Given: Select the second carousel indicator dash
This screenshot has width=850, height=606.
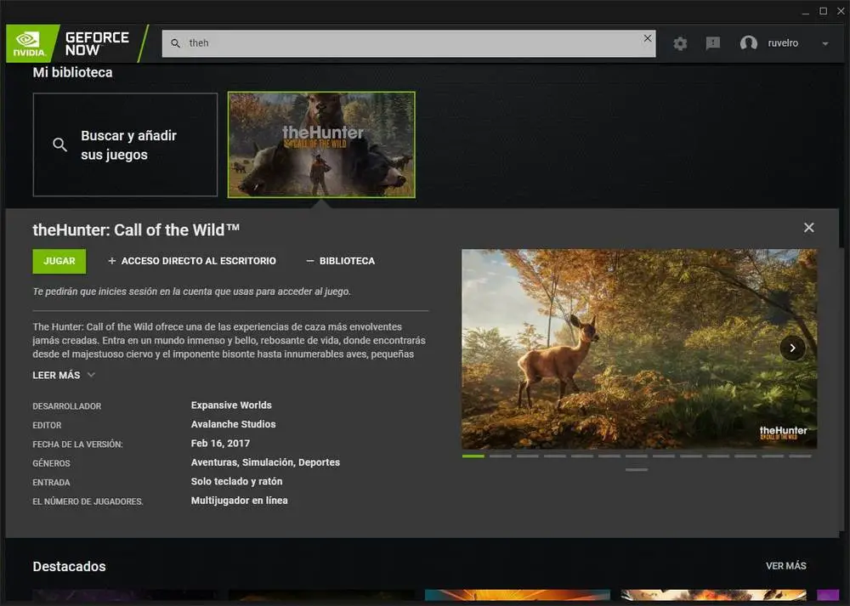Looking at the screenshot, I should click(501, 456).
